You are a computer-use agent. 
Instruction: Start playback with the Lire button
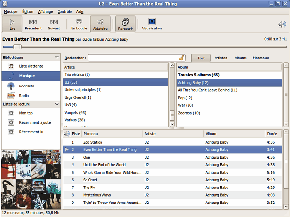12,24
